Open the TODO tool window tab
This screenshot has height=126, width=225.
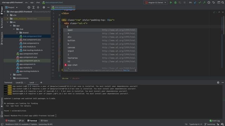(x=44, y=121)
